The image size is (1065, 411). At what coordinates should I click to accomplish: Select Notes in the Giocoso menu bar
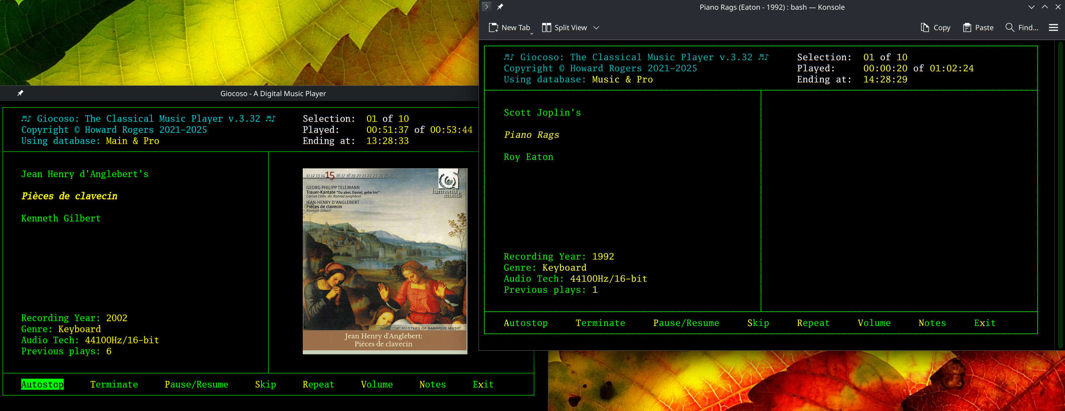coord(432,384)
